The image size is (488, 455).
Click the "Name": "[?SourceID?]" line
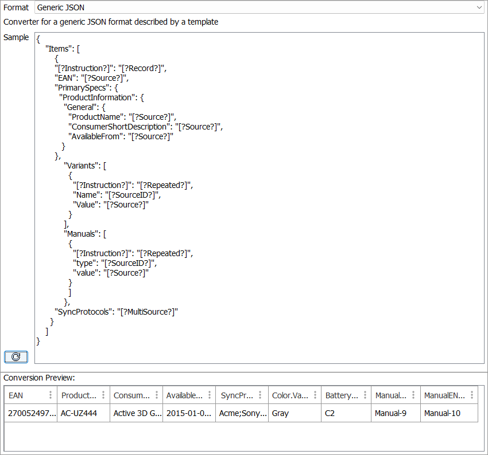117,195
